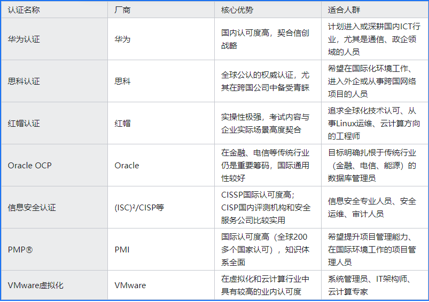Select the 信息安全认证 cell

[54, 207]
